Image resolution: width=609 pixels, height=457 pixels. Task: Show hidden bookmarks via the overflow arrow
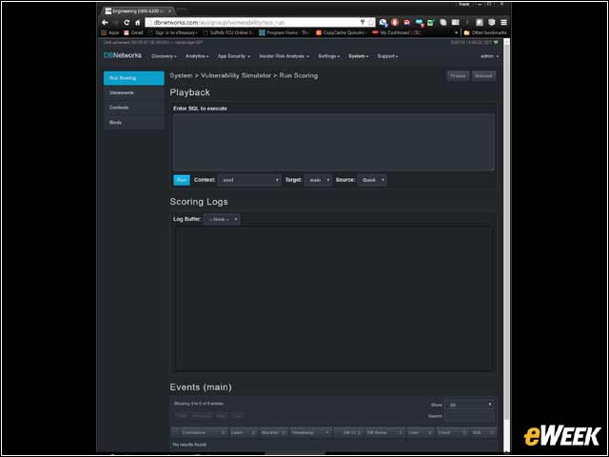[x=456, y=33]
